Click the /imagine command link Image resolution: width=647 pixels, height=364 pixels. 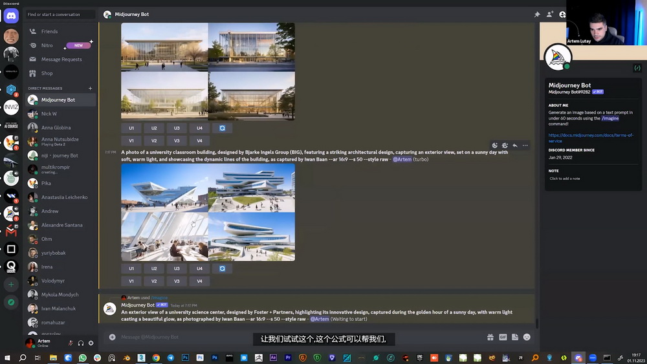pyautogui.click(x=159, y=297)
